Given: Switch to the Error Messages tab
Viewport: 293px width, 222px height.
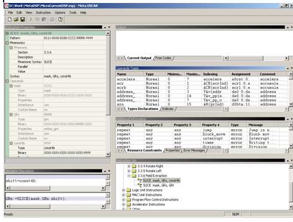Looking at the screenshot, I should (x=194, y=150).
